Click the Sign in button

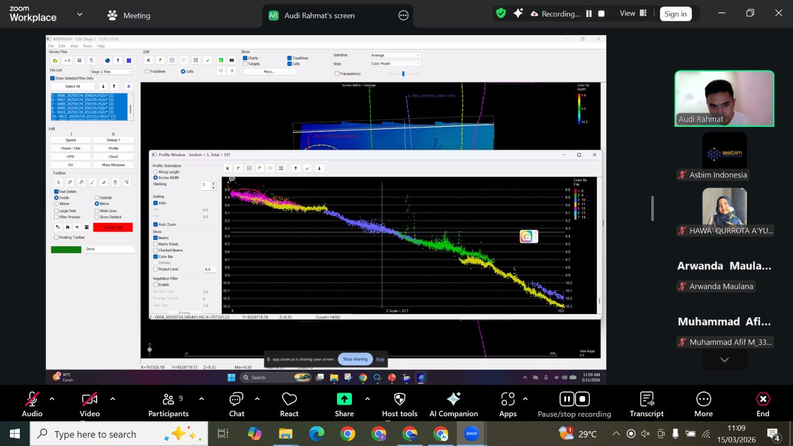(x=675, y=14)
